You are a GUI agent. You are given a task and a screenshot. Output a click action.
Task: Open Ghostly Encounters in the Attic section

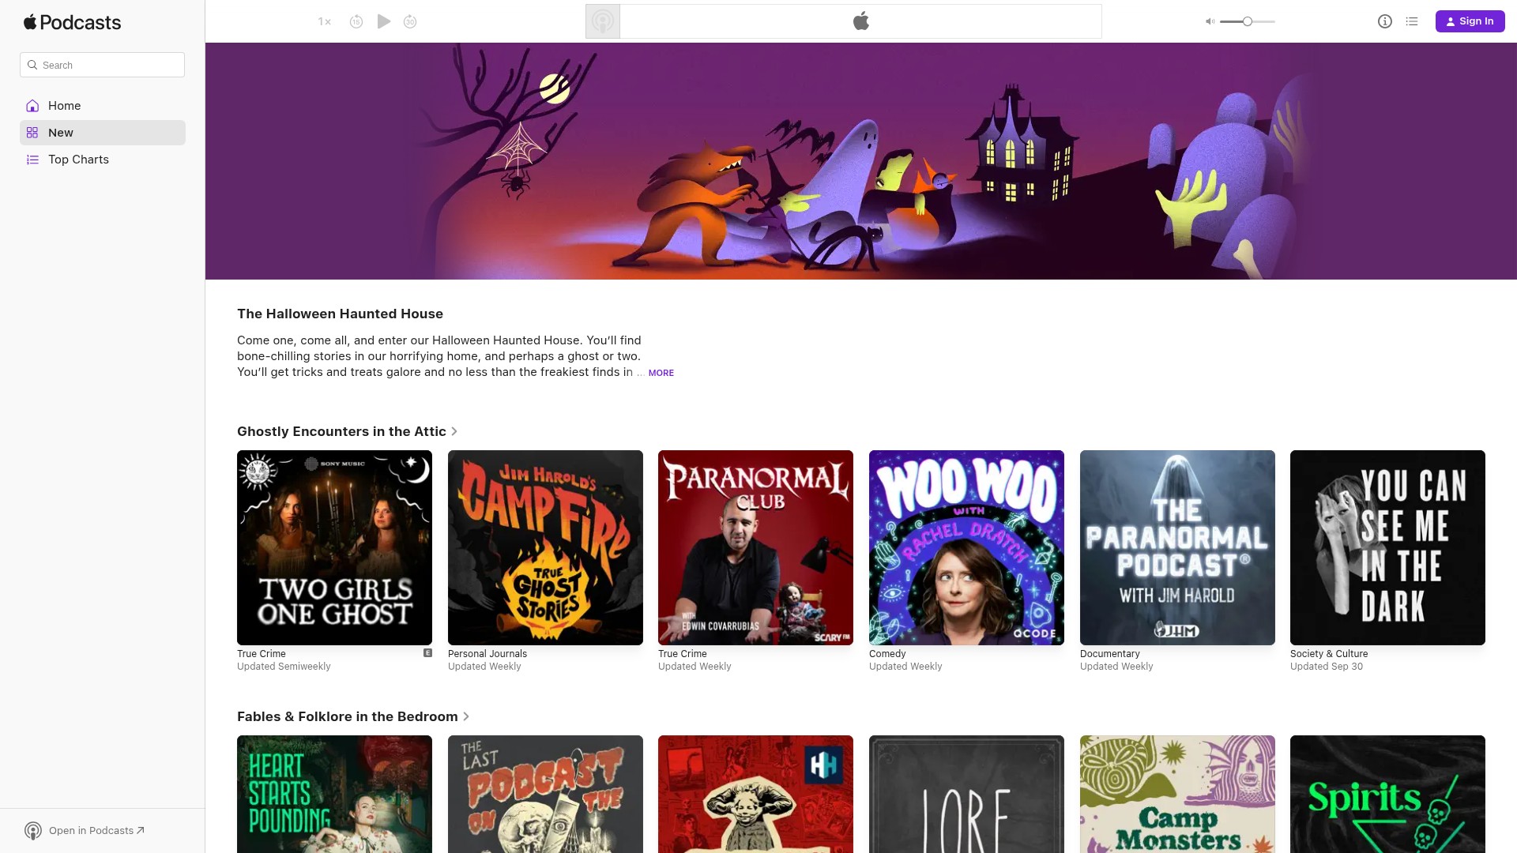[x=348, y=431]
